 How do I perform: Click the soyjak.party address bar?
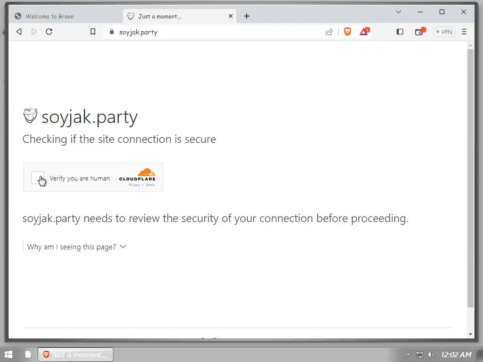[x=212, y=32]
